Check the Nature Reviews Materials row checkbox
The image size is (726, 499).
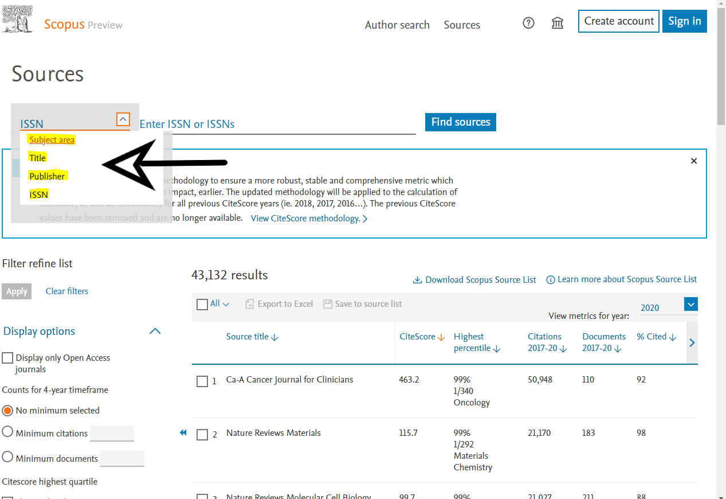click(202, 435)
